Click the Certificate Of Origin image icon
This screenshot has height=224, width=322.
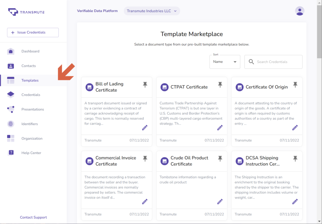pyautogui.click(x=239, y=87)
